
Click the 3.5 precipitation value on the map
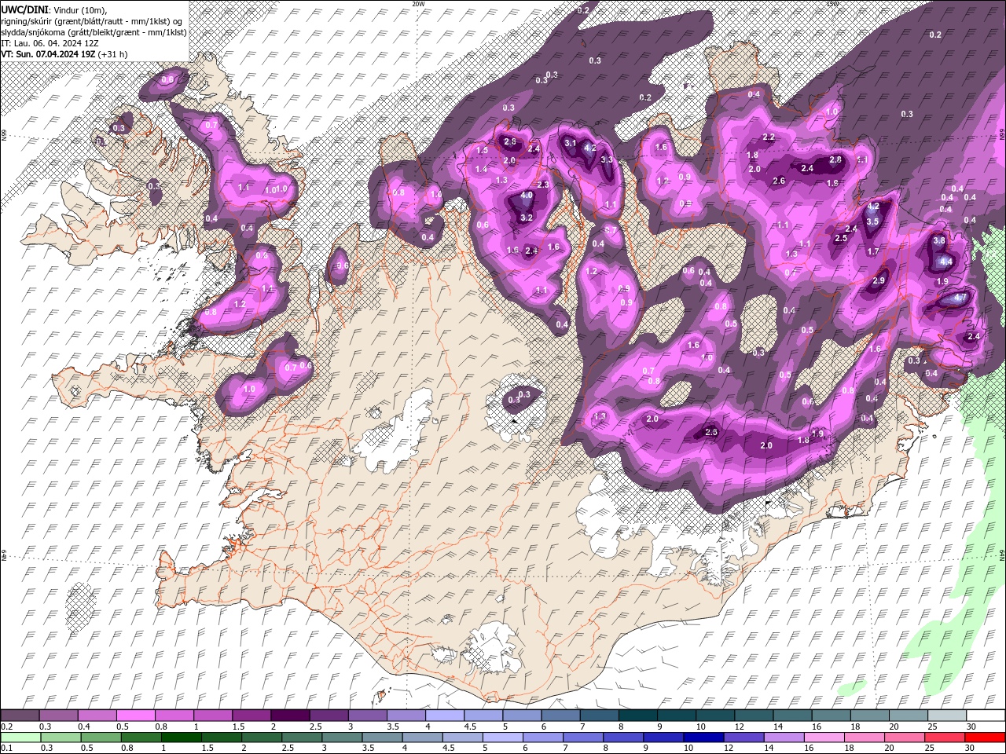(x=872, y=222)
